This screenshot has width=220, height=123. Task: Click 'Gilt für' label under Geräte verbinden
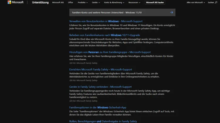(x=83, y=101)
